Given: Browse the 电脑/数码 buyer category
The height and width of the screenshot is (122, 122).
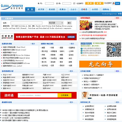Looking at the screenshot, I should pos(9,78).
